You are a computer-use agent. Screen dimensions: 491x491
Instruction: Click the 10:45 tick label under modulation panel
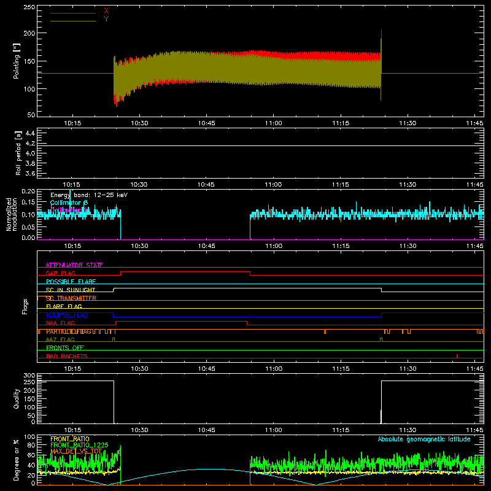[206, 246]
